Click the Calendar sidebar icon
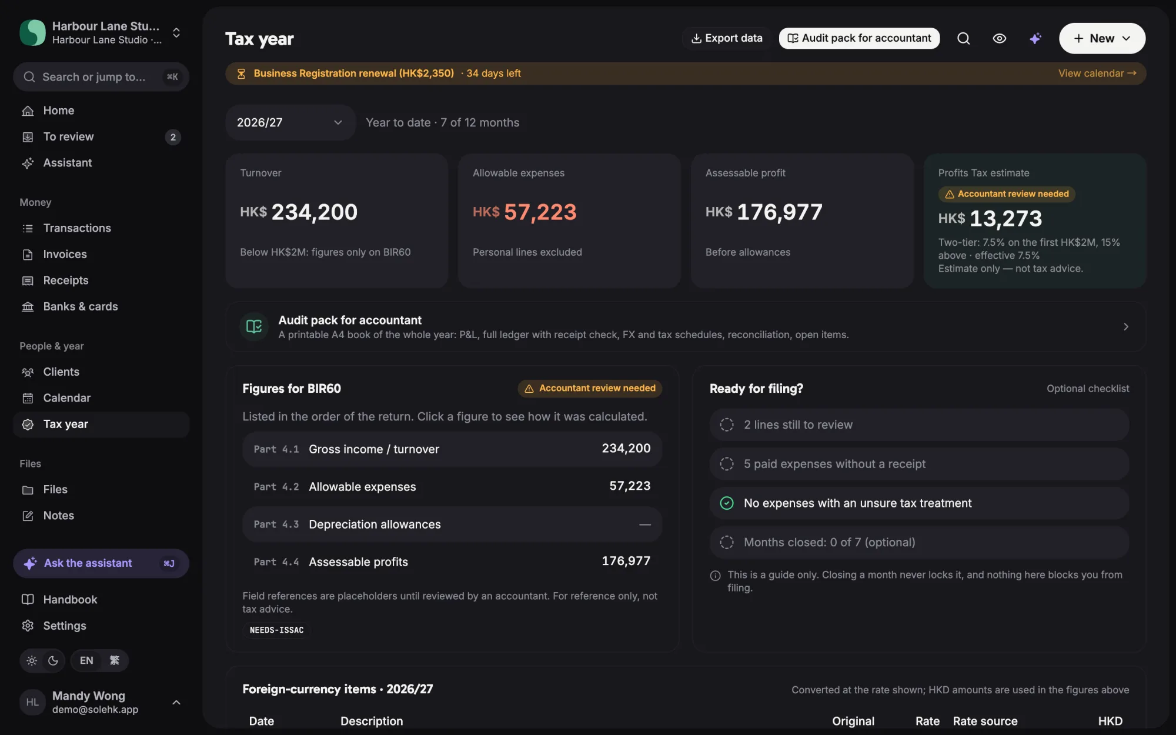The image size is (1176, 735). point(28,398)
